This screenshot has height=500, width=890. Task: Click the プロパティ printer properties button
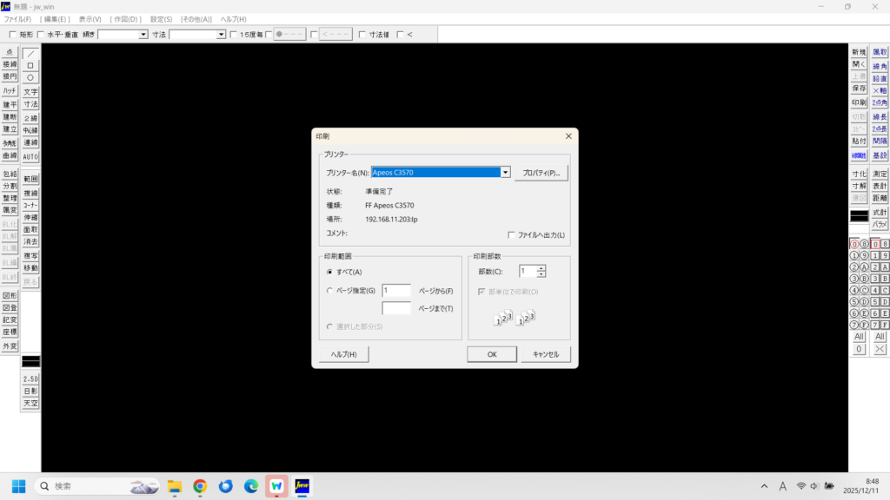click(541, 174)
